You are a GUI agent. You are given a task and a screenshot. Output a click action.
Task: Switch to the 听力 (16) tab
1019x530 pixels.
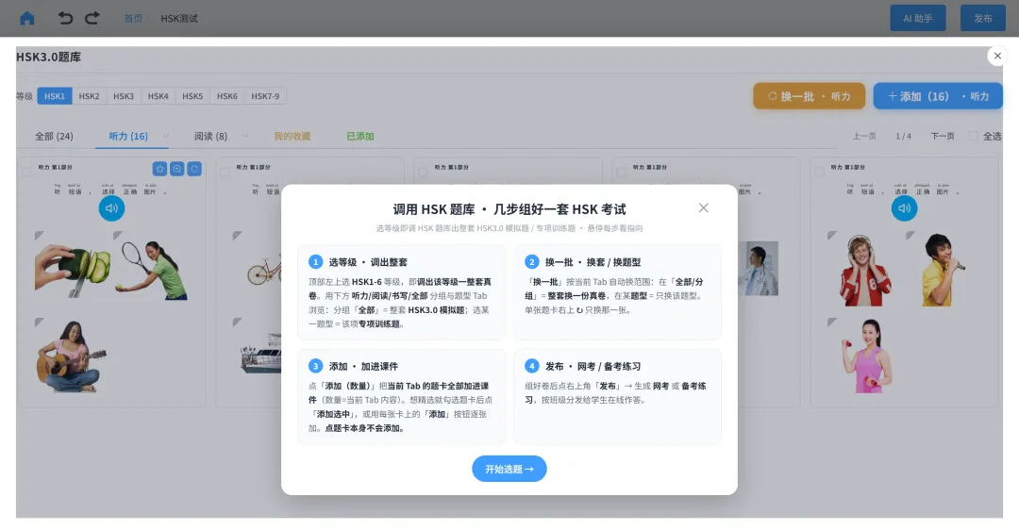(x=128, y=137)
